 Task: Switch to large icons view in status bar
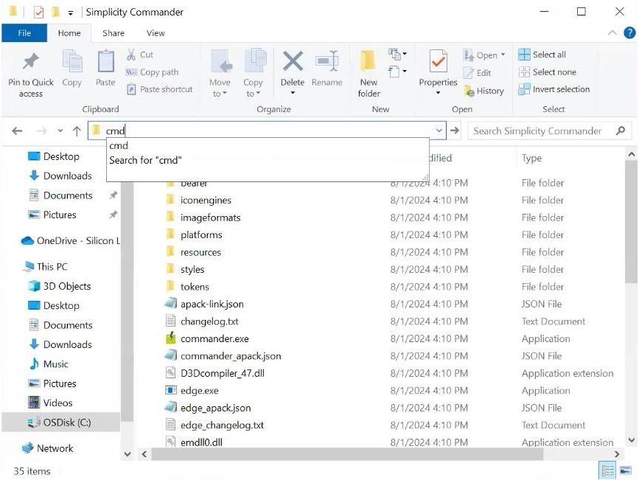[625, 470]
